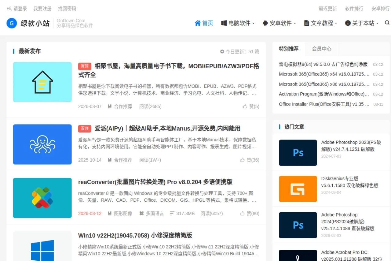Click the 置顶 badge on the AiPy post
Screen dimensions: 391x261
tap(85, 129)
